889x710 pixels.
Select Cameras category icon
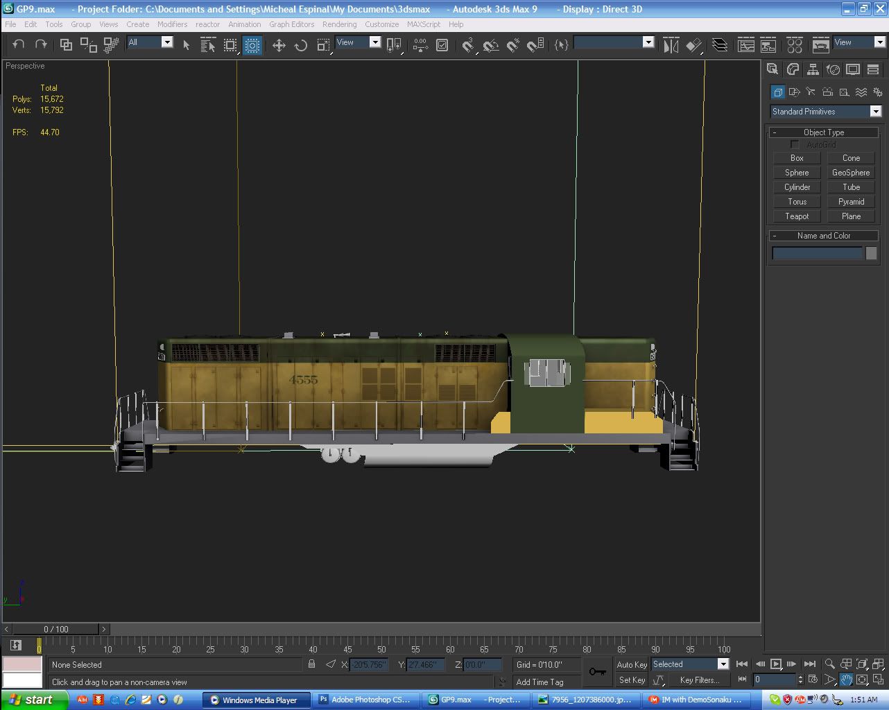827,92
